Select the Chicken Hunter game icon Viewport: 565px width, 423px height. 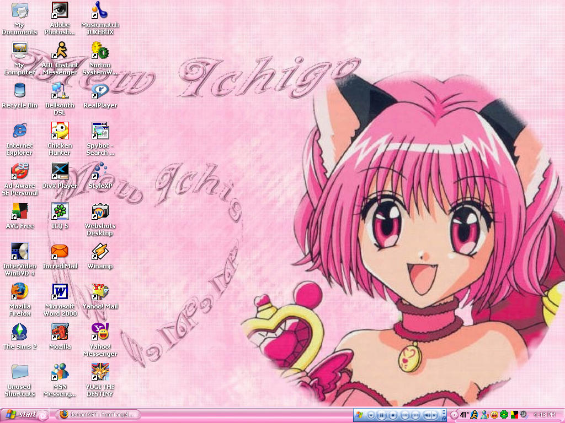[60, 139]
